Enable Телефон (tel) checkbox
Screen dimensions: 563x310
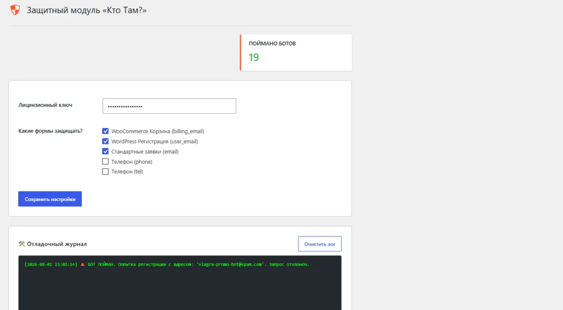(105, 171)
